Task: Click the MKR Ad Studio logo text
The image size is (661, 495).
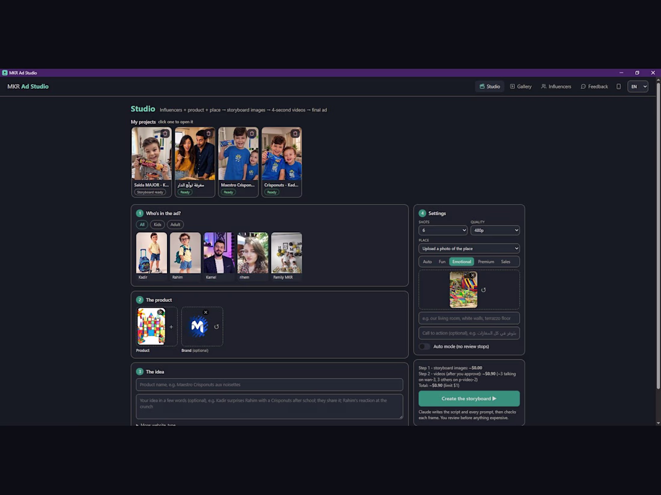Action: click(28, 86)
